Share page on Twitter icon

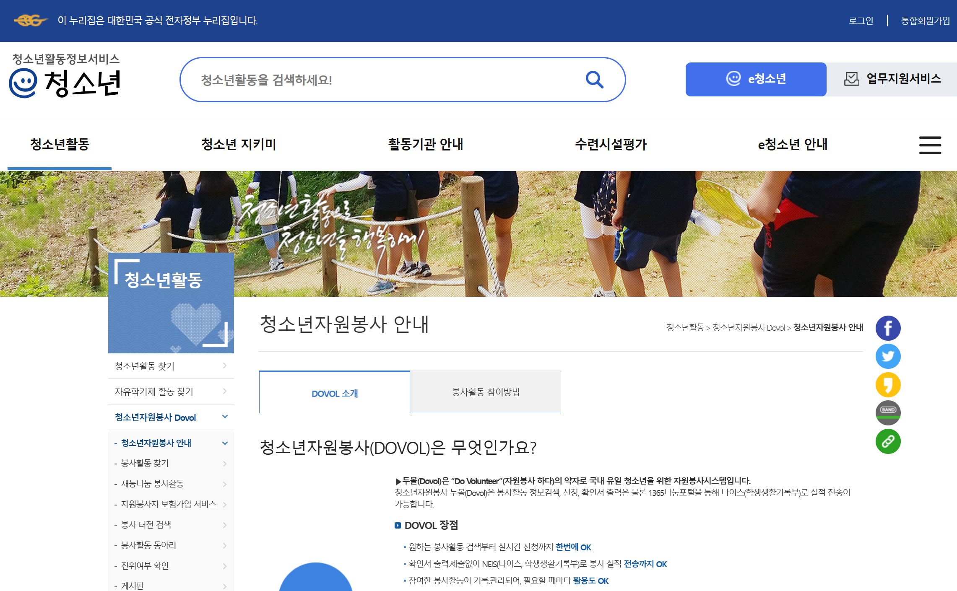tap(888, 356)
